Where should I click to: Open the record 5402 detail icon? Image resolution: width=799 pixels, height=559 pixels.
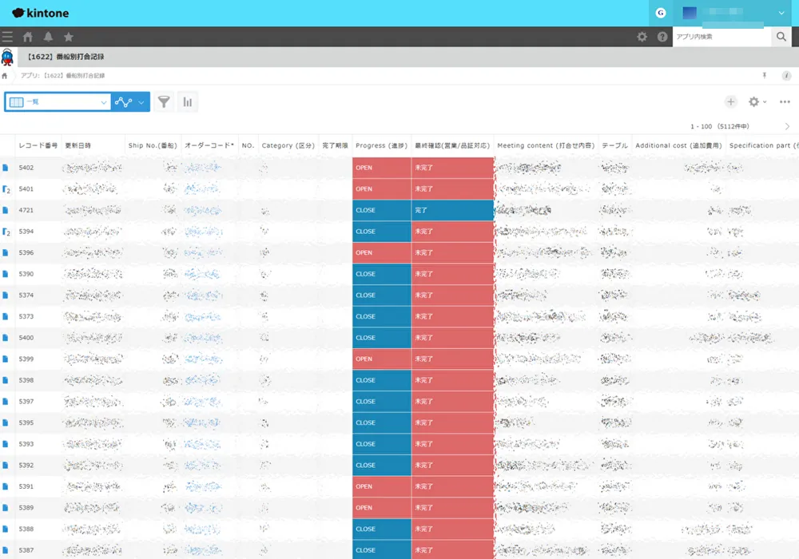coord(6,168)
